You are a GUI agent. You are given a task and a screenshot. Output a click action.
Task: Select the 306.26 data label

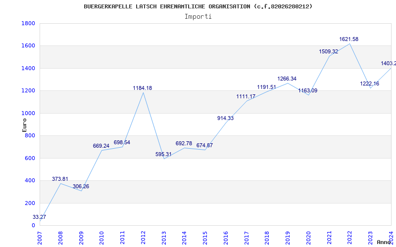pyautogui.click(x=81, y=187)
